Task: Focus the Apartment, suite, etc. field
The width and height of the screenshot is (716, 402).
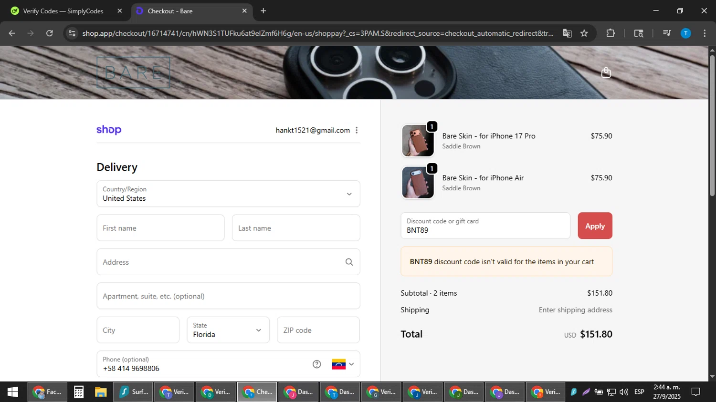Action: pyautogui.click(x=228, y=296)
